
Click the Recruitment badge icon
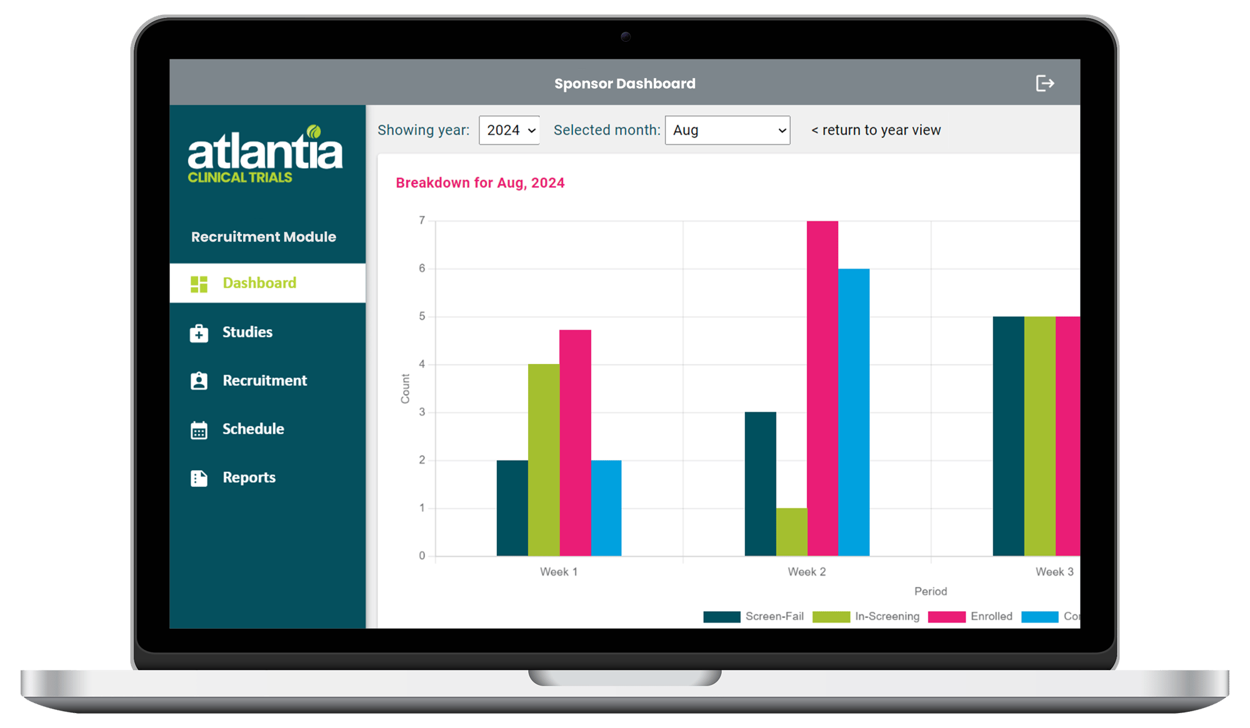199,381
